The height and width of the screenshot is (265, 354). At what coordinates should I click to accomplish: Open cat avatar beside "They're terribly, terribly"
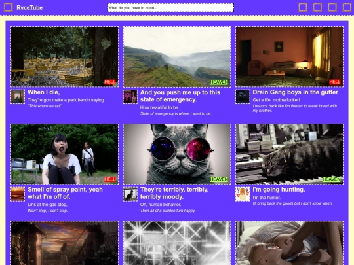(x=130, y=194)
